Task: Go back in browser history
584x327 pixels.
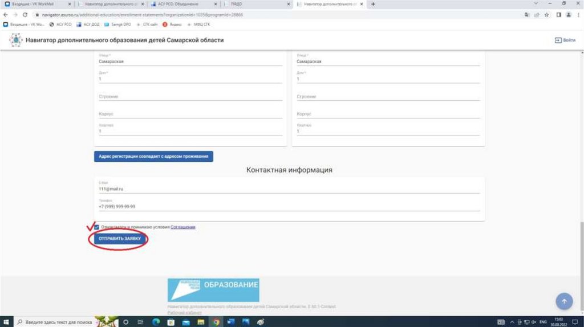Action: tap(6, 14)
